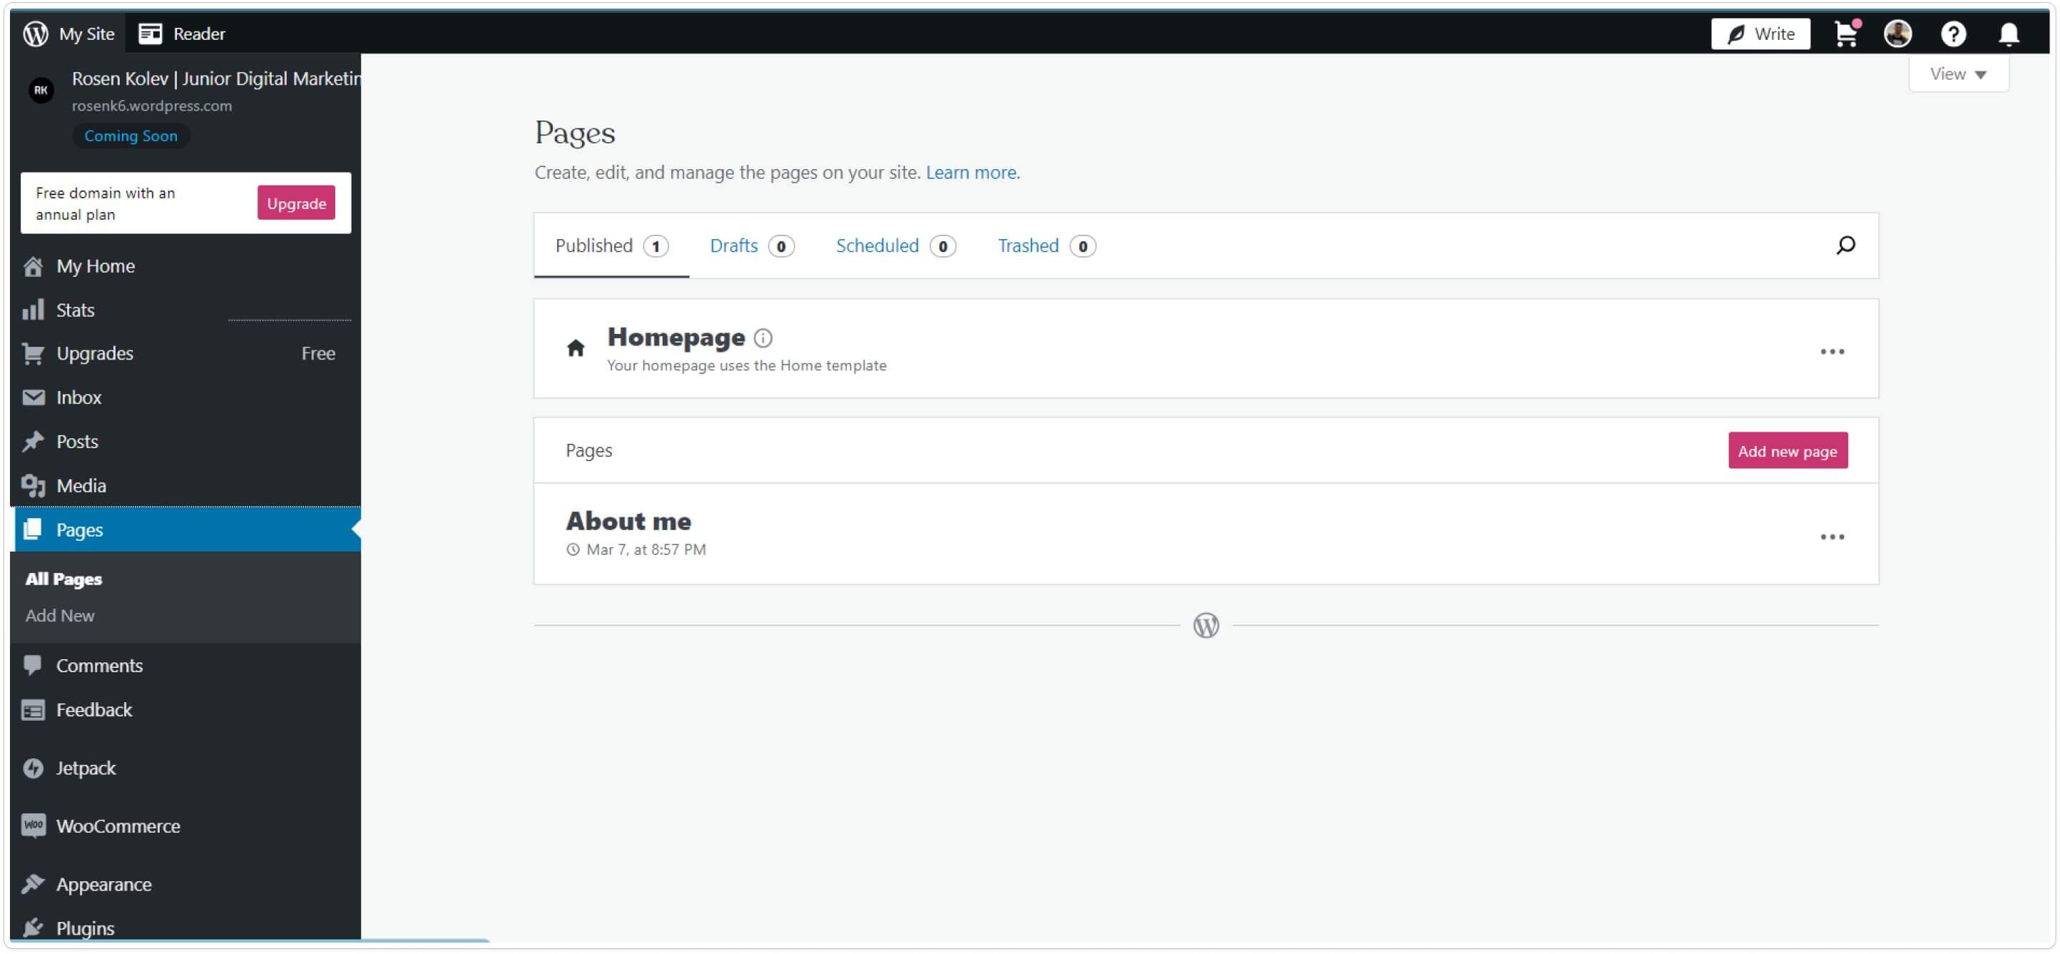Open the Help question mark icon
Viewport: 2060px width, 954px height.
tap(1953, 34)
